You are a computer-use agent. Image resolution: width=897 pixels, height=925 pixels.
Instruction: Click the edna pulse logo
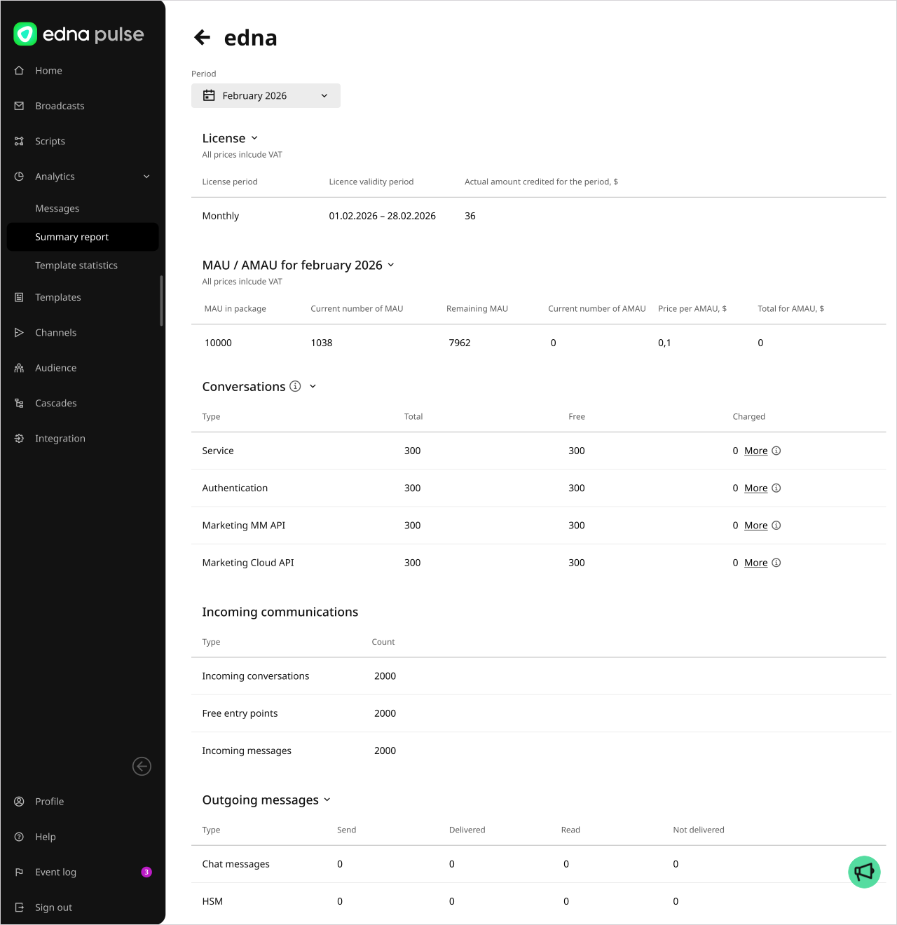78,34
